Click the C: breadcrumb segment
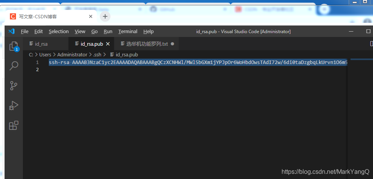This screenshot has width=373, height=179. (31, 55)
